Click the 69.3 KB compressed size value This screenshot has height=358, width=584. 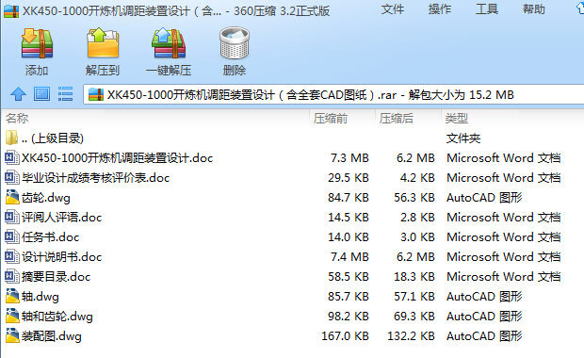click(414, 317)
